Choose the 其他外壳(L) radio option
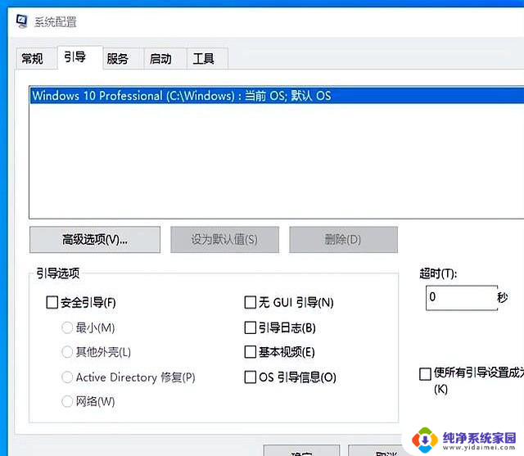Viewport: 524px width, 456px height. 67,352
